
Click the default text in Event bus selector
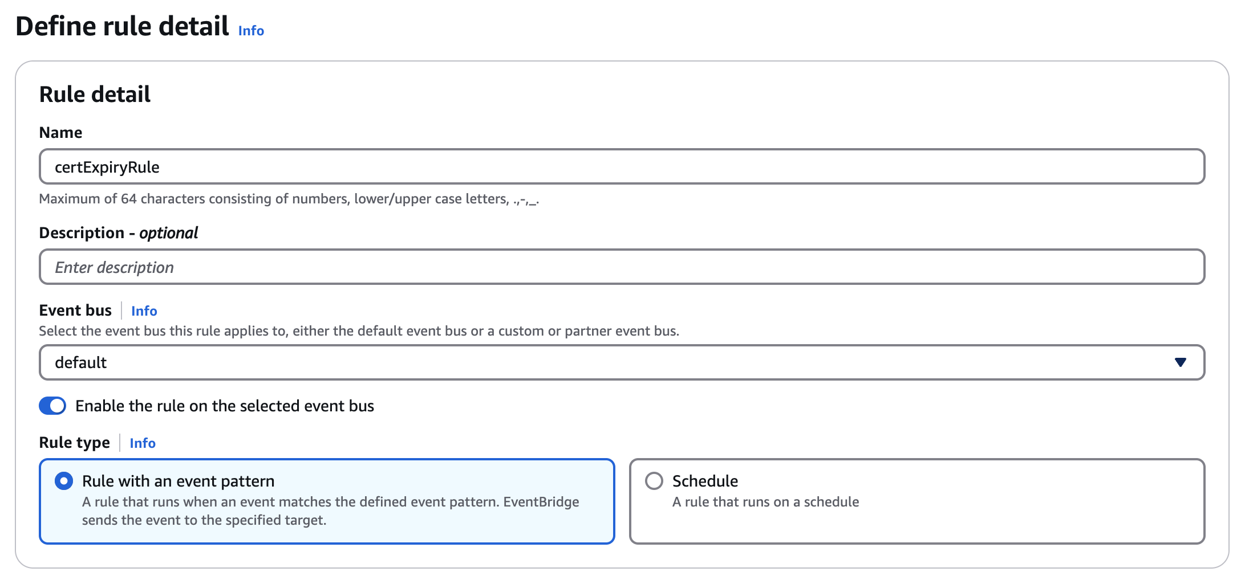[80, 362]
